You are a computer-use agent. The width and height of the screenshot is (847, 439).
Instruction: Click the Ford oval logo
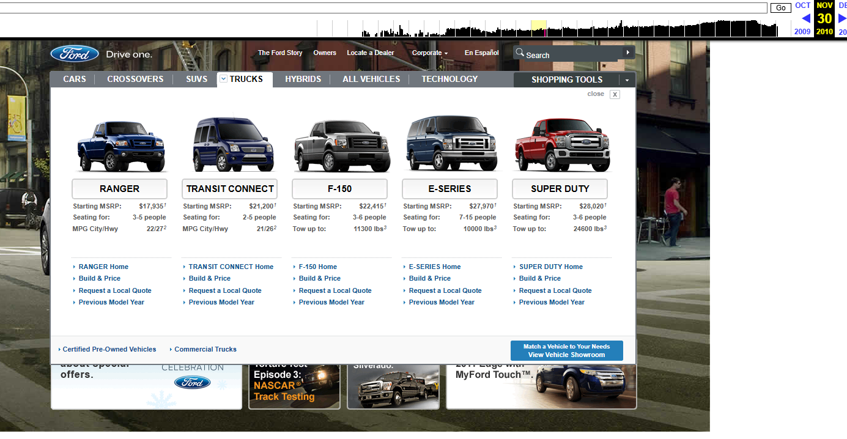coord(75,54)
